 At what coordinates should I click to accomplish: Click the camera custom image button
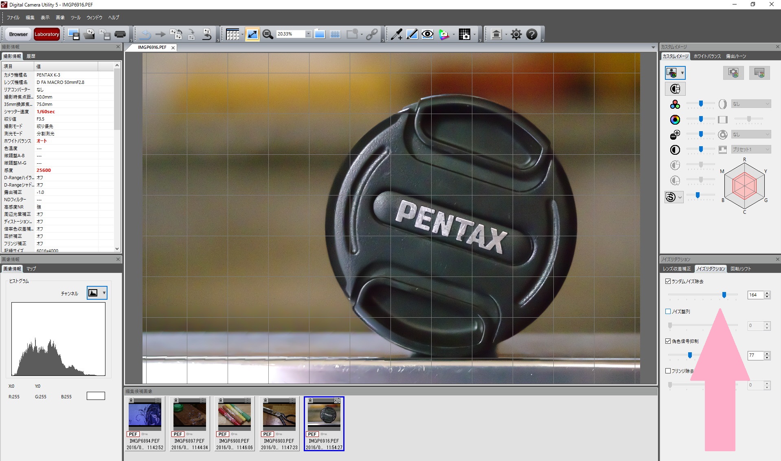pos(733,73)
